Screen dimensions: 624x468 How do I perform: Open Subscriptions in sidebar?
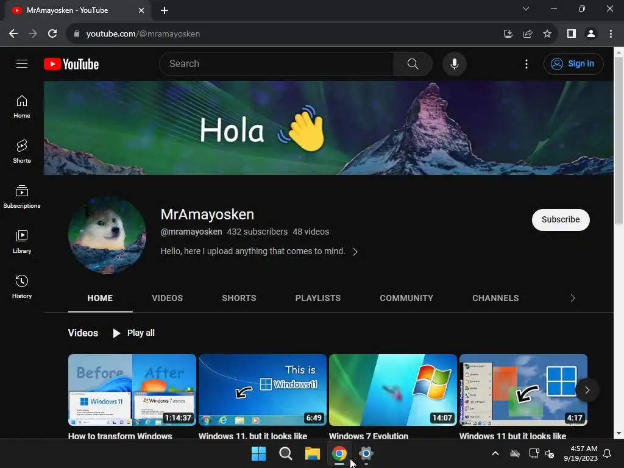point(22,197)
